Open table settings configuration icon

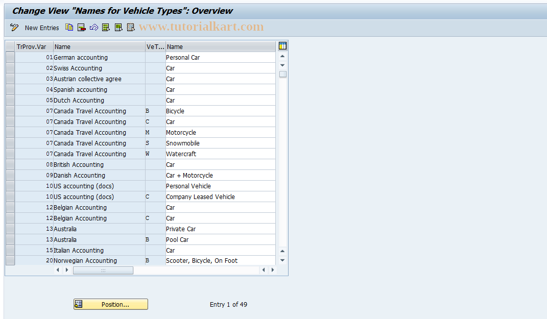282,46
